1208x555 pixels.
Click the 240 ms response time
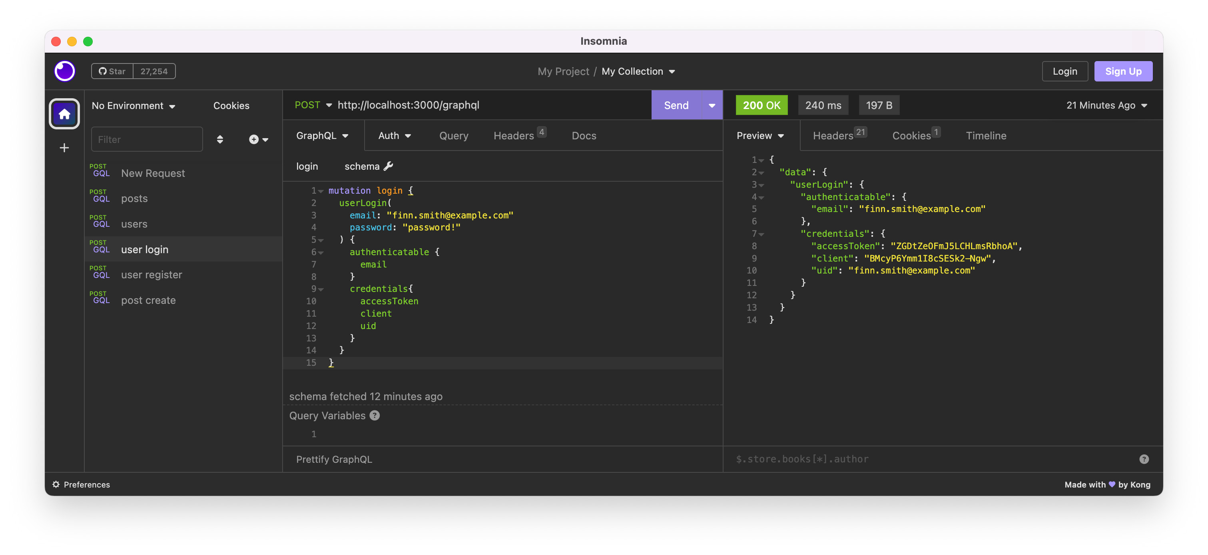click(x=823, y=105)
